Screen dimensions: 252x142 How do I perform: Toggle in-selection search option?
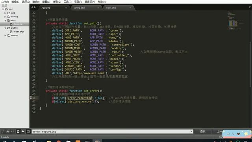point(23,131)
